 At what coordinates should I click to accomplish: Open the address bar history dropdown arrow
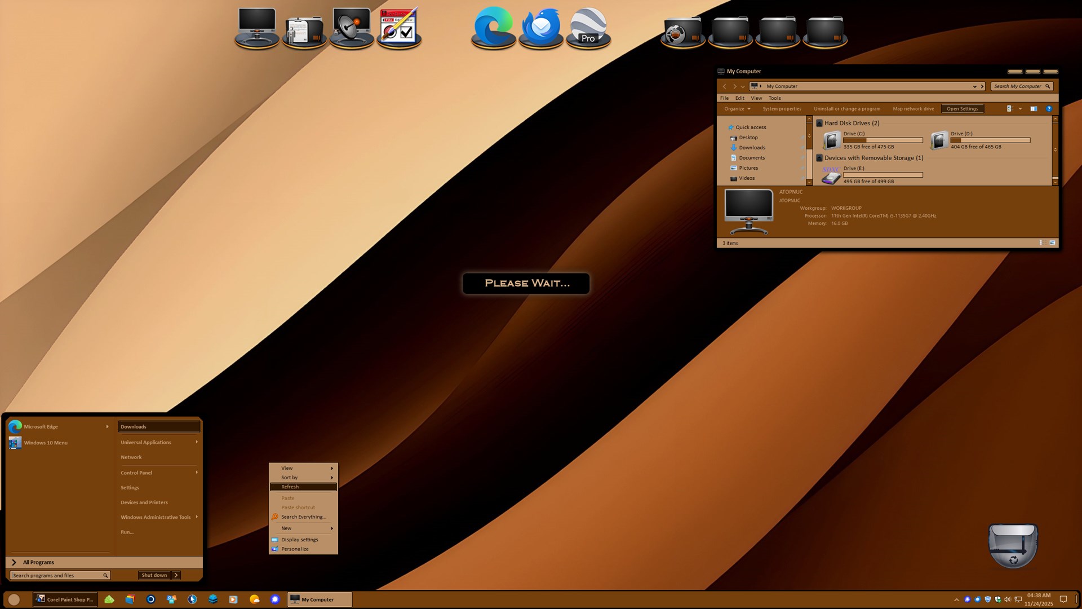[x=974, y=86]
